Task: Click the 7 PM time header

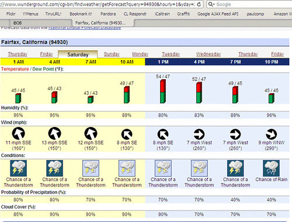Action: [x=235, y=62]
